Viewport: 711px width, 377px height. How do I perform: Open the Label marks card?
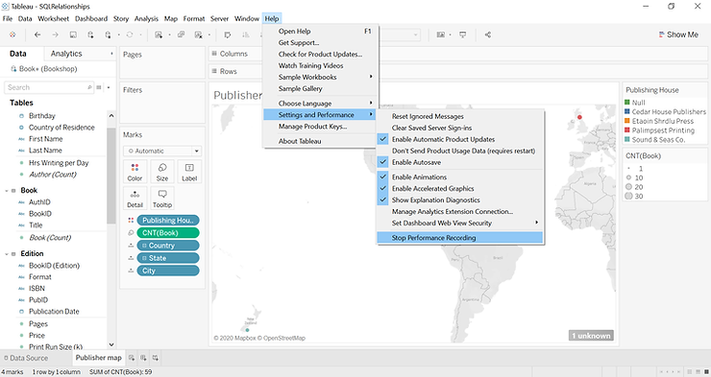(x=189, y=172)
